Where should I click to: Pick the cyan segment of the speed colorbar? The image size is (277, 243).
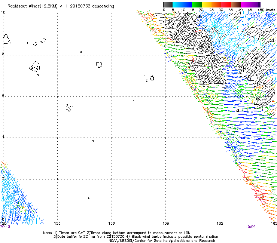(182, 4)
